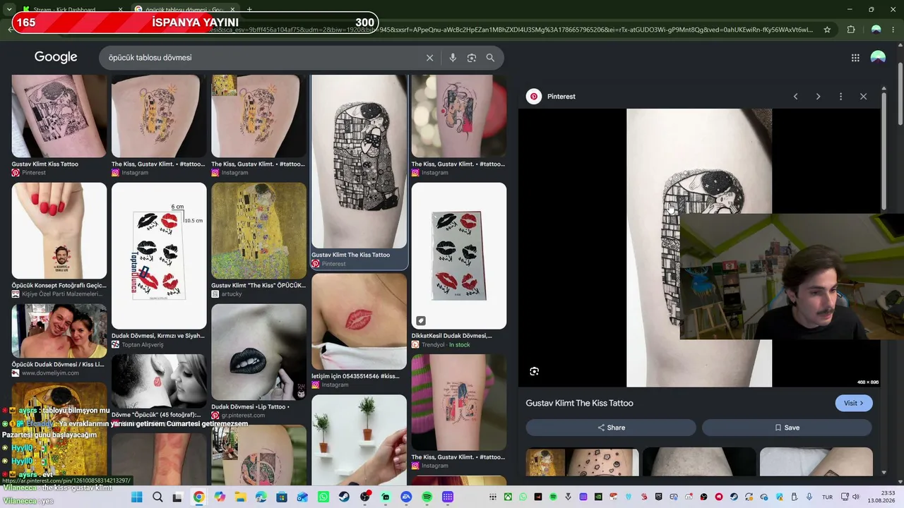Viewport: 904px width, 508px height.
Task: Submit search with the magnifier icon
Action: click(x=490, y=58)
